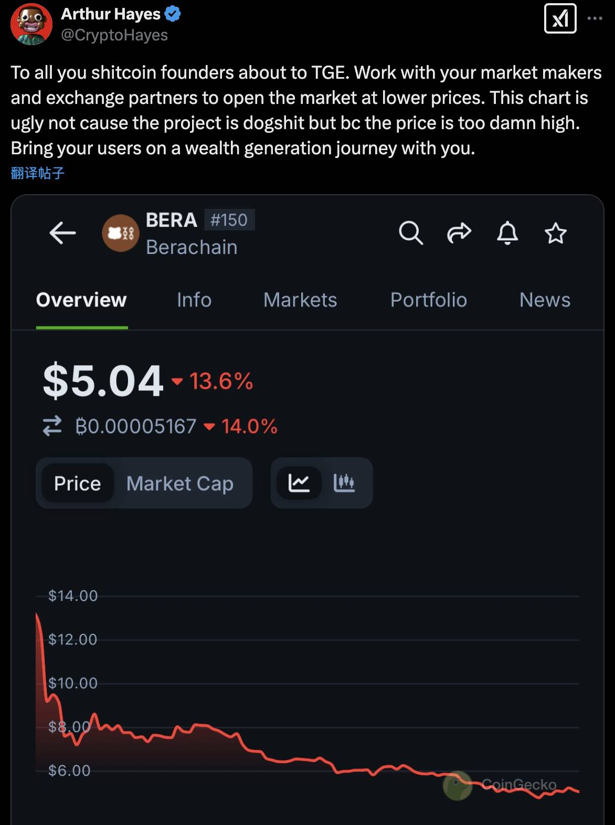Open Arthur Hayes' profile avatar
The height and width of the screenshot is (825, 615).
(31, 24)
